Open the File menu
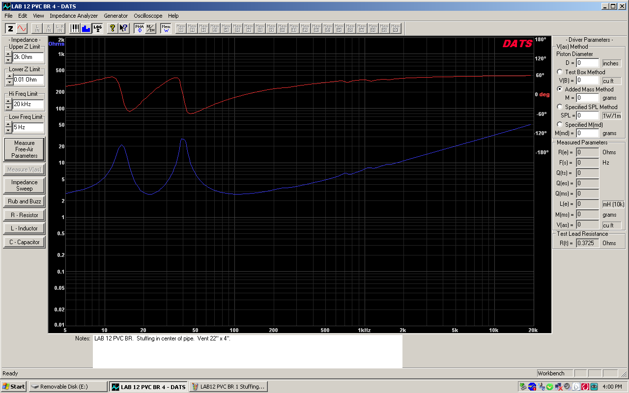Screen dimensions: 629x393 8,16
